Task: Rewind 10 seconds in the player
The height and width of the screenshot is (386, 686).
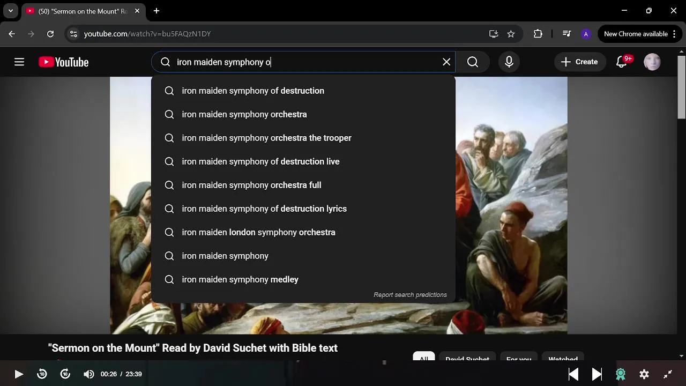Action: click(x=42, y=374)
